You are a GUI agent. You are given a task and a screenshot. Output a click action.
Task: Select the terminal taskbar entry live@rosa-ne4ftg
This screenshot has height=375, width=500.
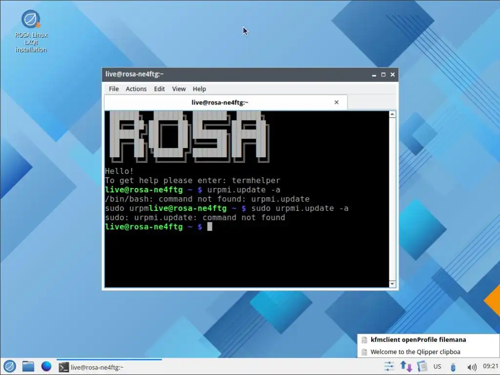[109, 367]
